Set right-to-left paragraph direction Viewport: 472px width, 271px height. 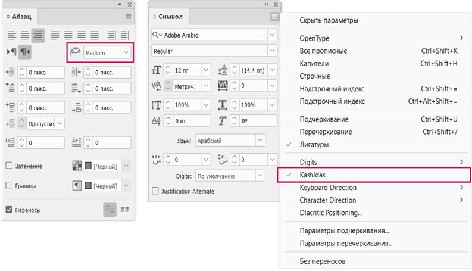[x=24, y=52]
